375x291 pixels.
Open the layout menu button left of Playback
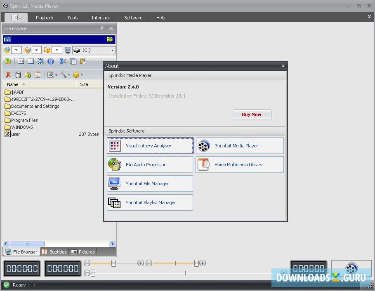[x=16, y=17]
